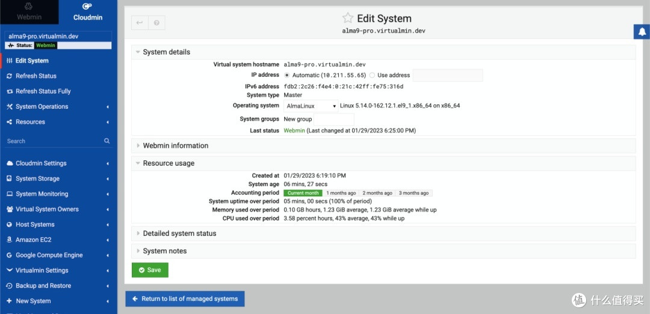Click the Backup and Restore history icon
This screenshot has width=650, height=314.
tap(10, 285)
